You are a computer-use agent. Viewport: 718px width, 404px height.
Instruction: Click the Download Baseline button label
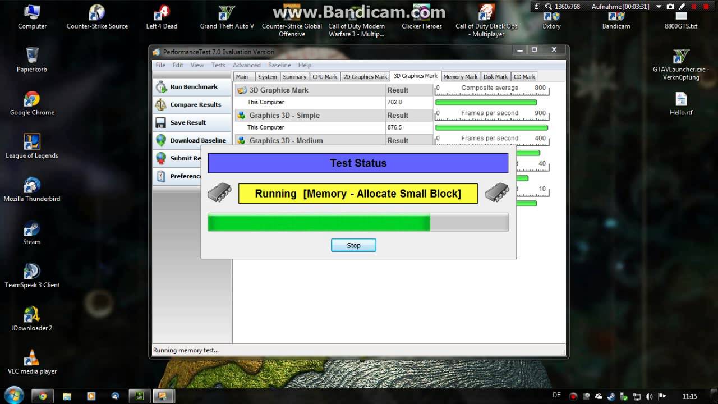pos(198,140)
